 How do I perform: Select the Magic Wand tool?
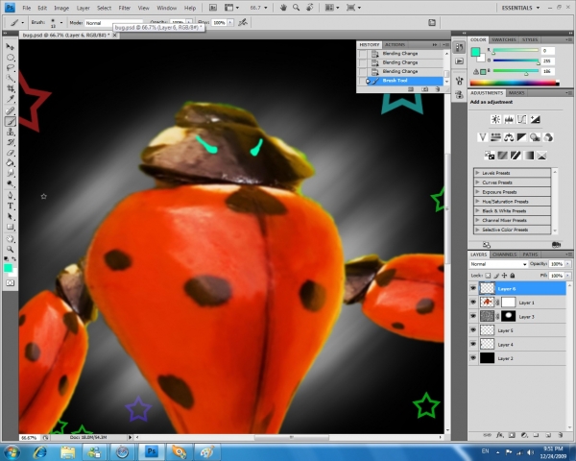(x=10, y=78)
